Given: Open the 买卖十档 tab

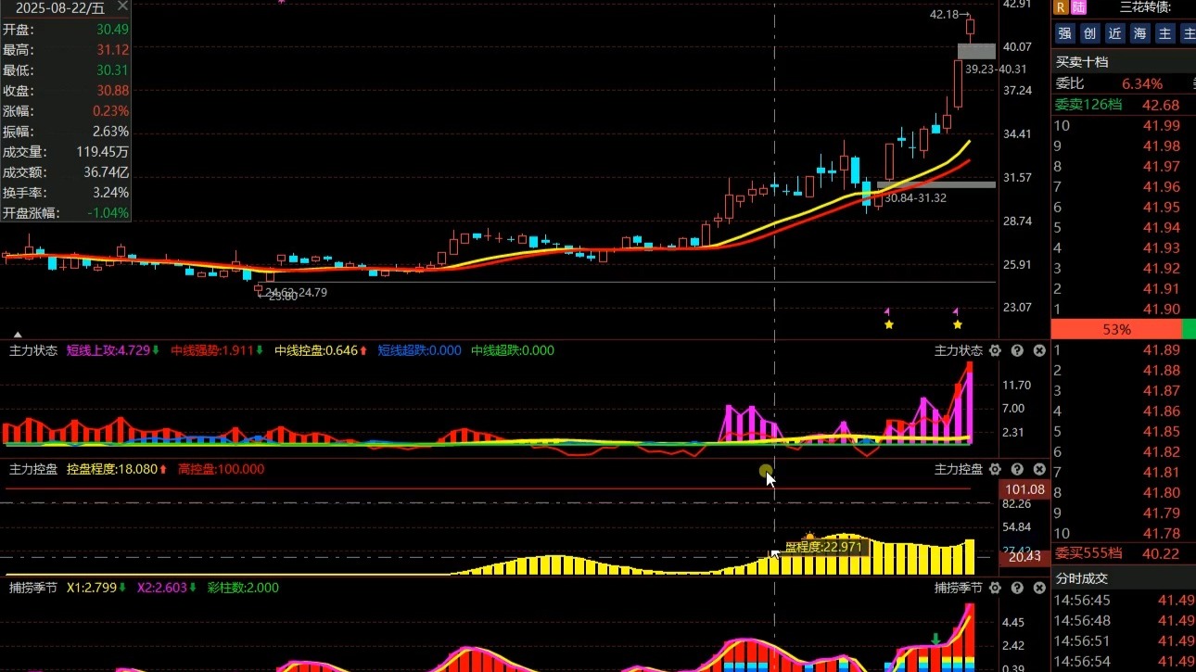Looking at the screenshot, I should 1082,62.
